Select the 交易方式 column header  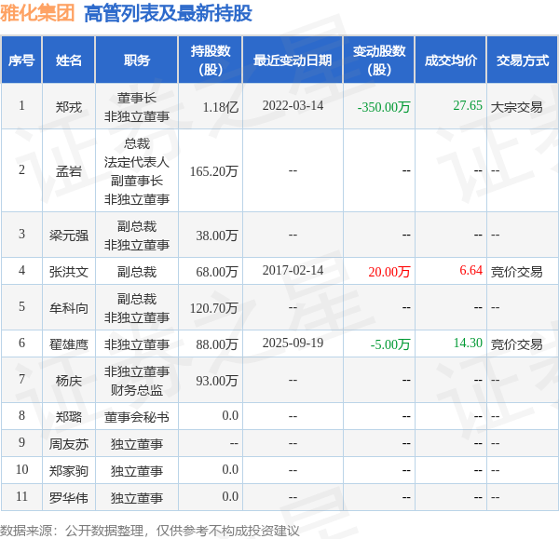pos(523,61)
